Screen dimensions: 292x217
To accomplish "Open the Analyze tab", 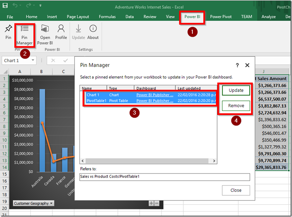I will 268,17.
